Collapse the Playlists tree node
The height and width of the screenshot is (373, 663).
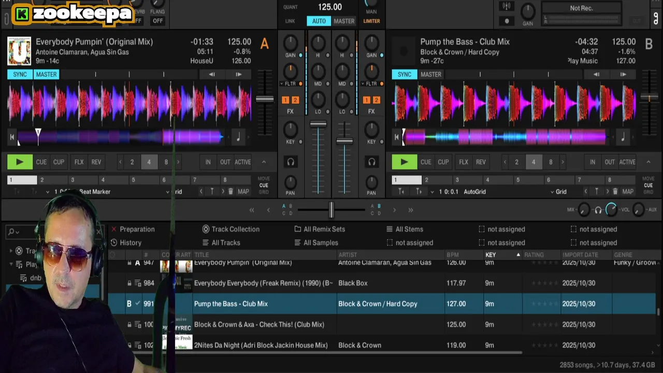point(11,264)
